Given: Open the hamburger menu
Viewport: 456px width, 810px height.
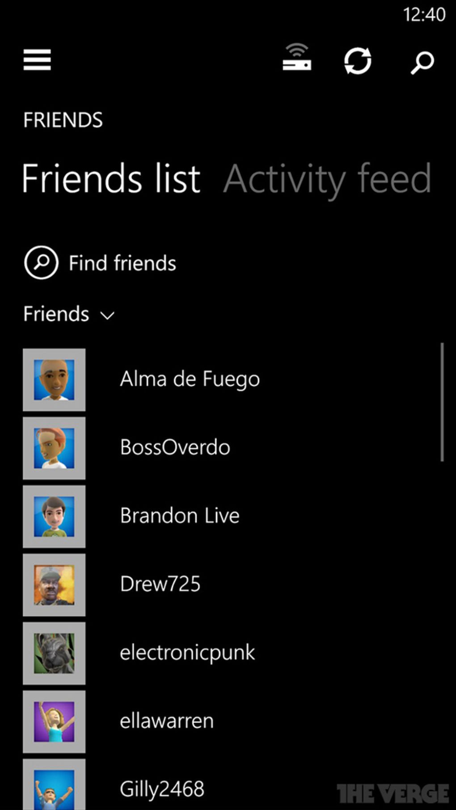Looking at the screenshot, I should click(x=37, y=60).
